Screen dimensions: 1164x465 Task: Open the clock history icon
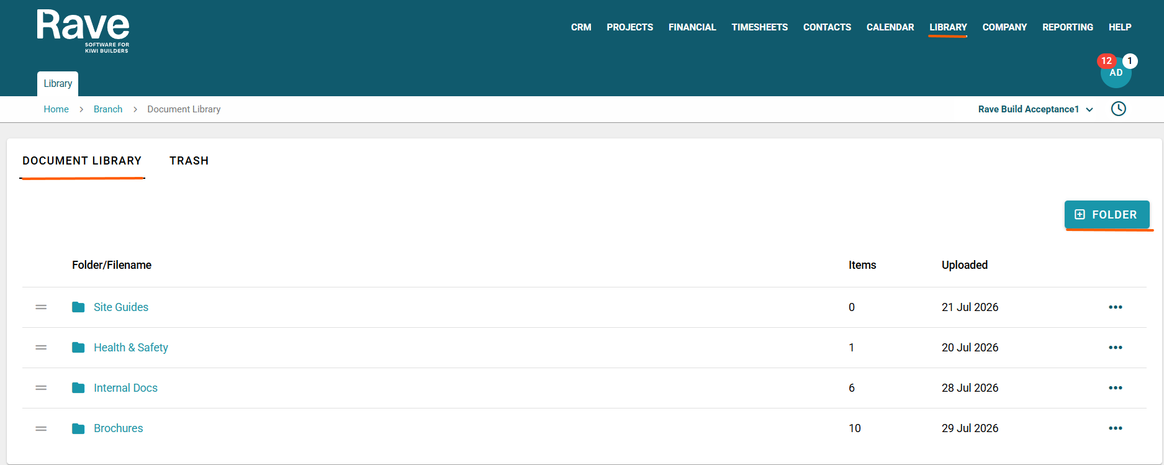click(x=1118, y=109)
